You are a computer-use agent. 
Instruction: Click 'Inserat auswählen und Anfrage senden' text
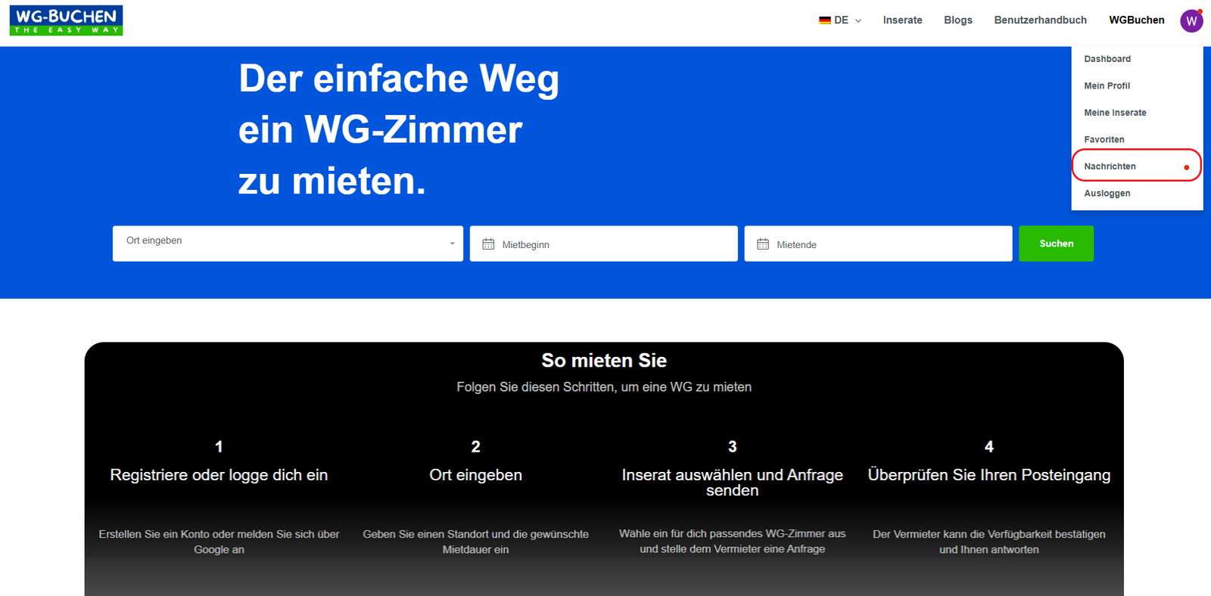click(732, 483)
